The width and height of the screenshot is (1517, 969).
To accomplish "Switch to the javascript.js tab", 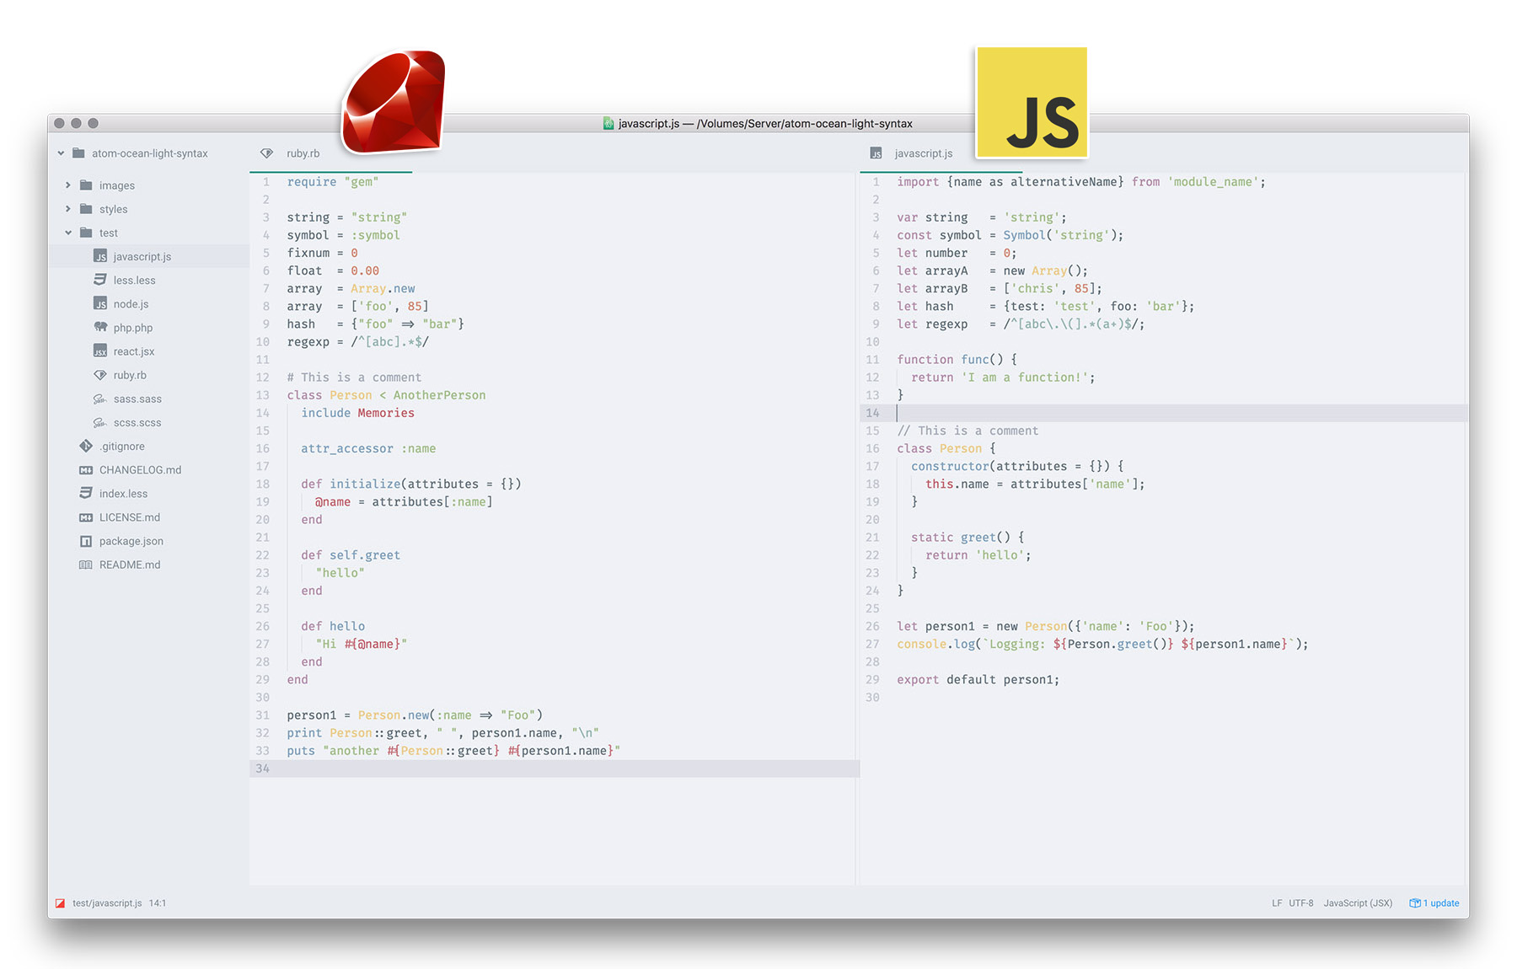I will 941,153.
